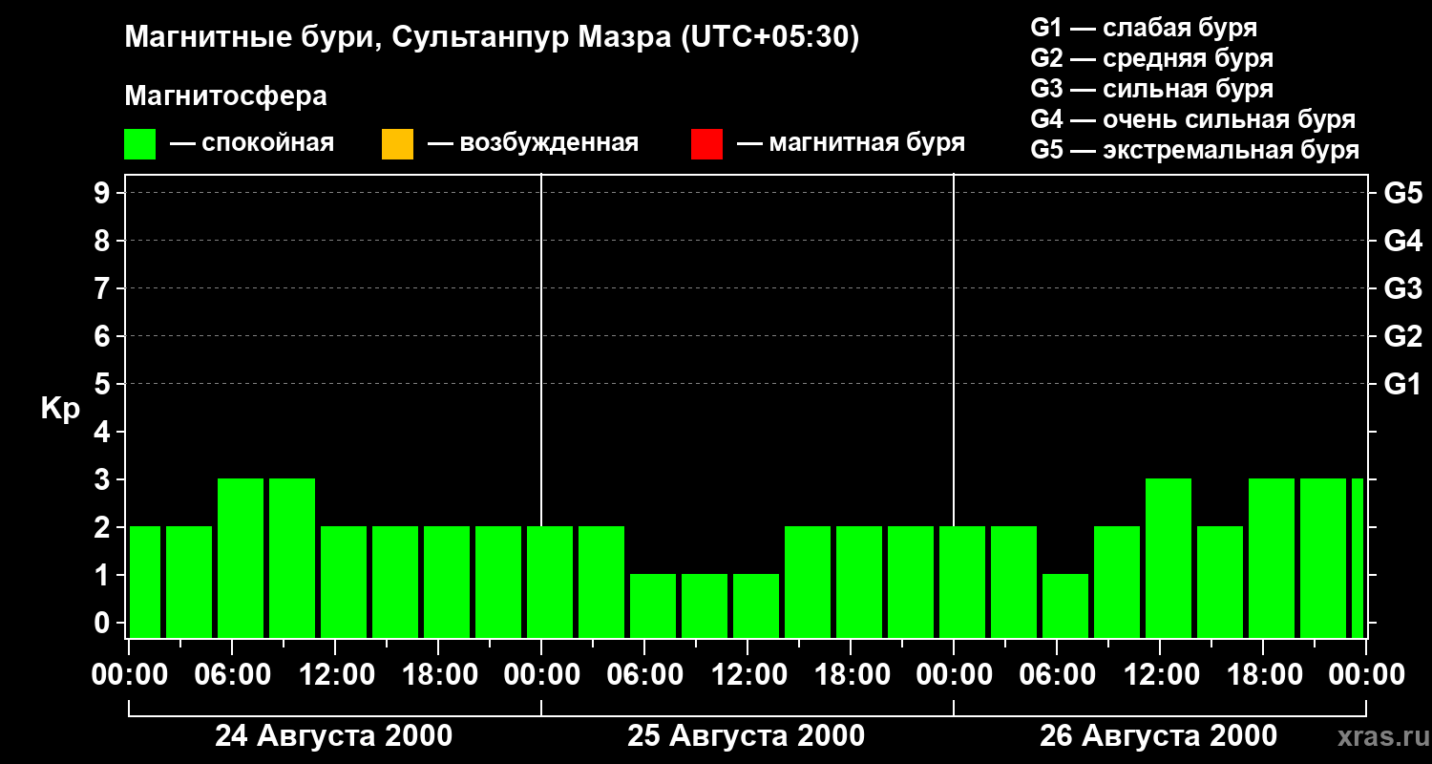Click the 'Kp' axis label
Image resolution: width=1432 pixels, height=764 pixels.
click(x=60, y=409)
